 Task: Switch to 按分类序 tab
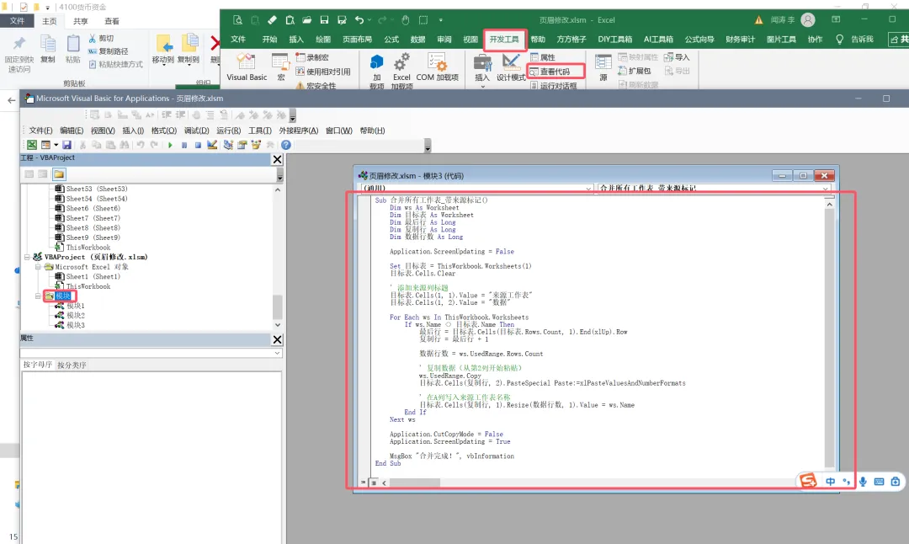coord(72,365)
